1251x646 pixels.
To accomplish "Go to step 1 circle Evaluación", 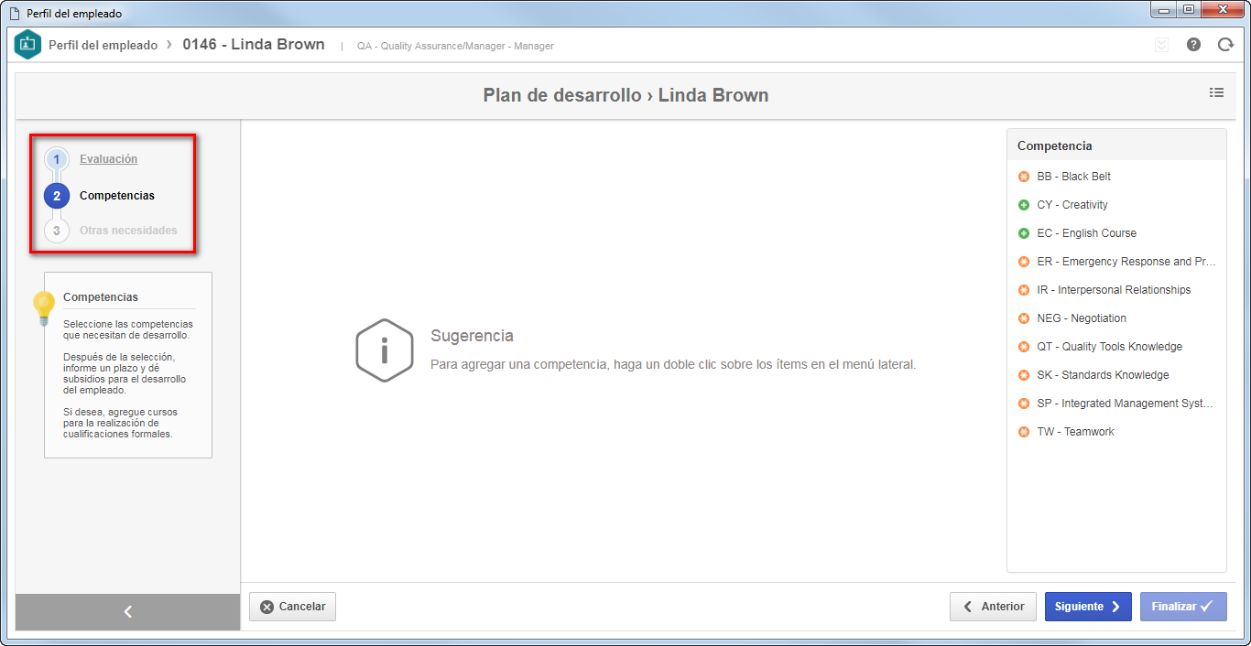I will (x=57, y=159).
